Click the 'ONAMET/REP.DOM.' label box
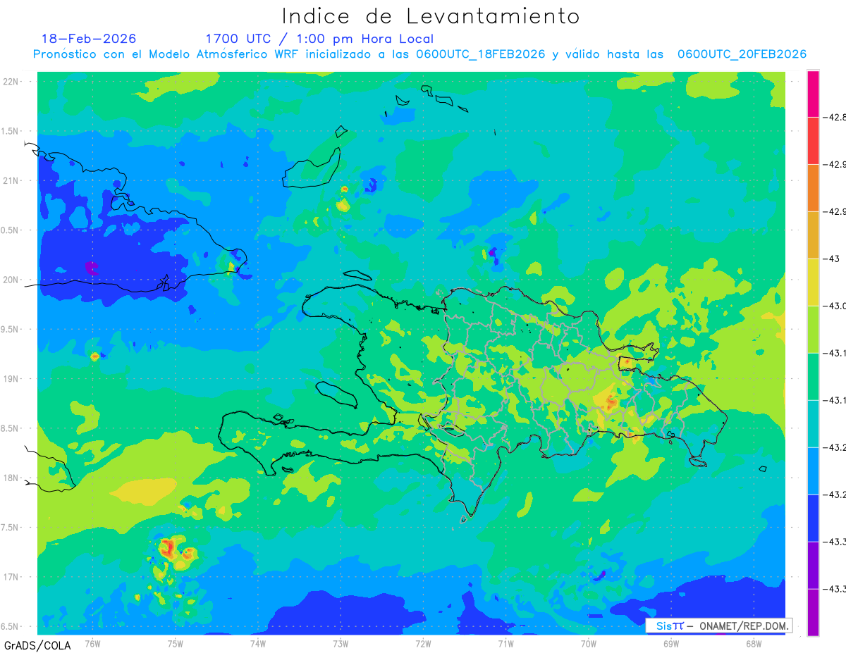Image resolution: width=846 pixels, height=653 pixels. click(x=719, y=626)
